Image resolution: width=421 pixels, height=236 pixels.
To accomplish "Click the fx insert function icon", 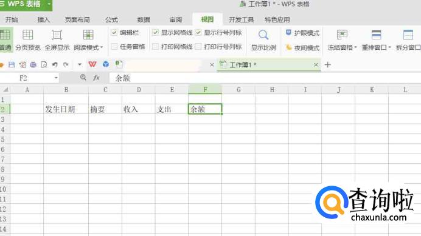I will pos(96,78).
